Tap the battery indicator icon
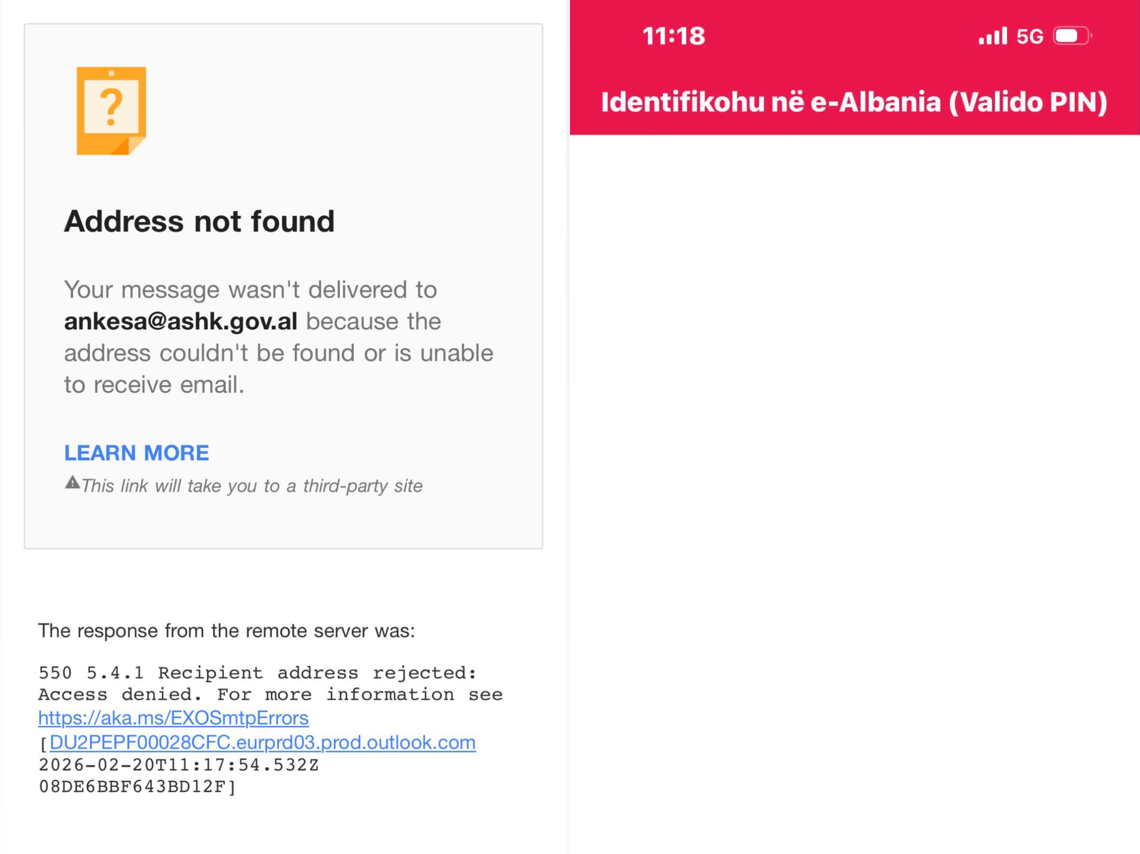The image size is (1140, 854). point(1072,36)
